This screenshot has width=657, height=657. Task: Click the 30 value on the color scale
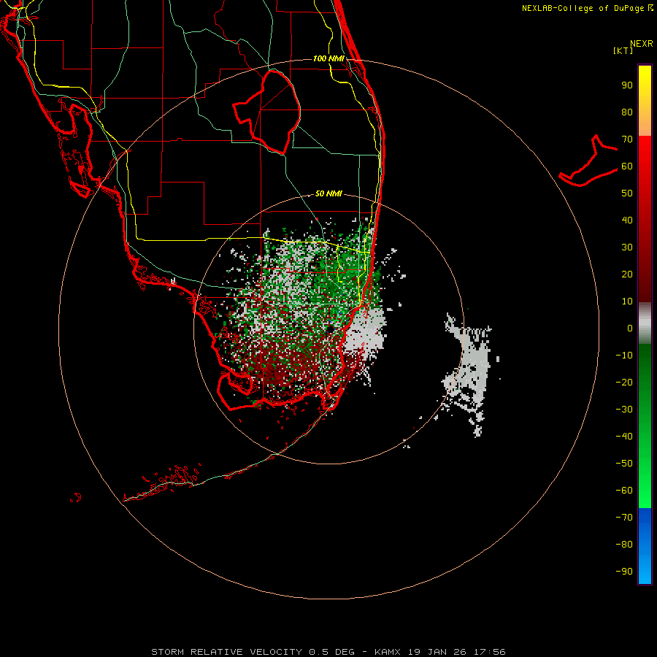(x=627, y=247)
